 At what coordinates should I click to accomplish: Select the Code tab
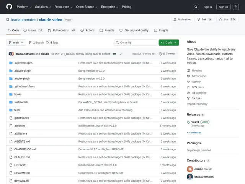coord(13,30)
